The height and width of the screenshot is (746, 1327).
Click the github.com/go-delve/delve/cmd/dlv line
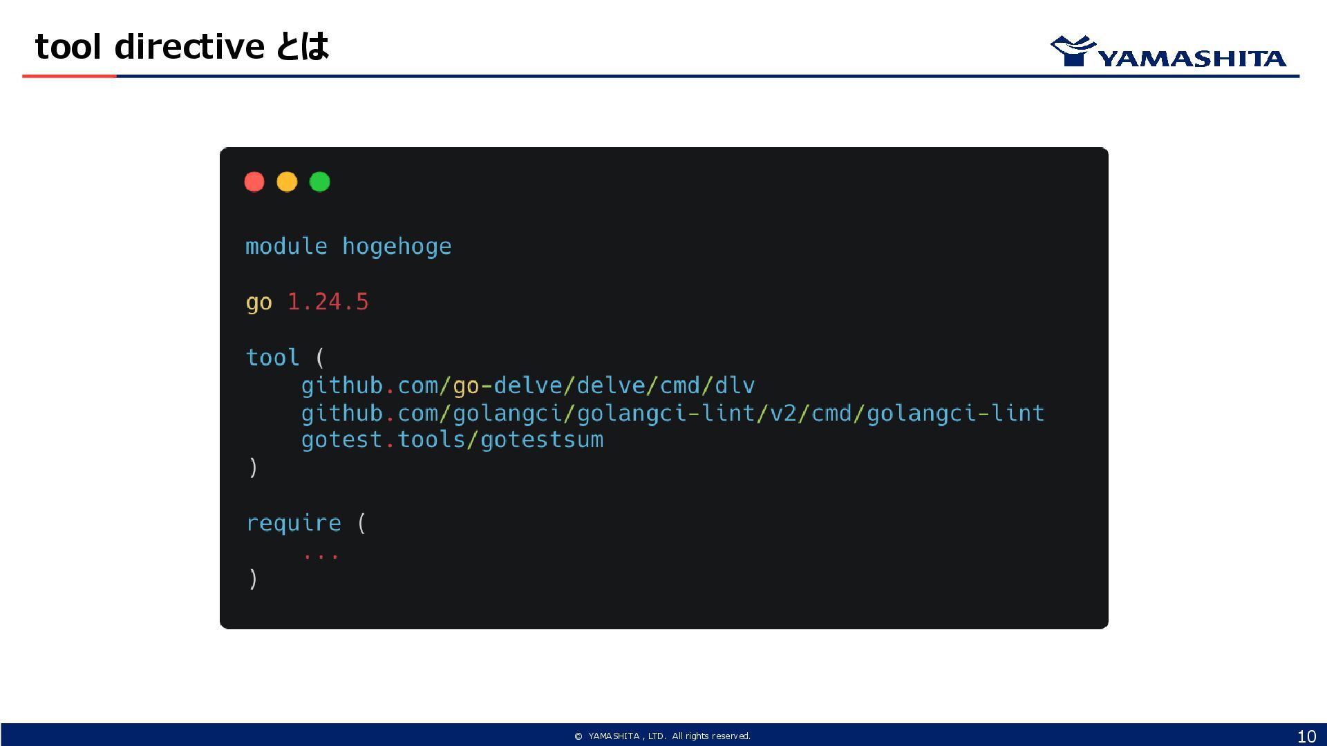pos(528,385)
